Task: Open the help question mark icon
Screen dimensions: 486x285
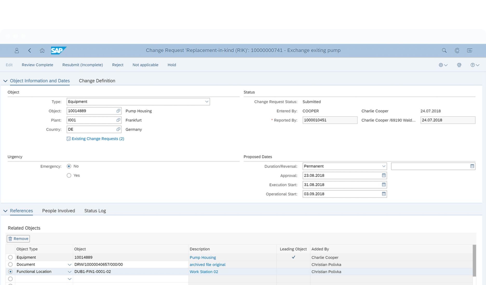Action: point(473,65)
